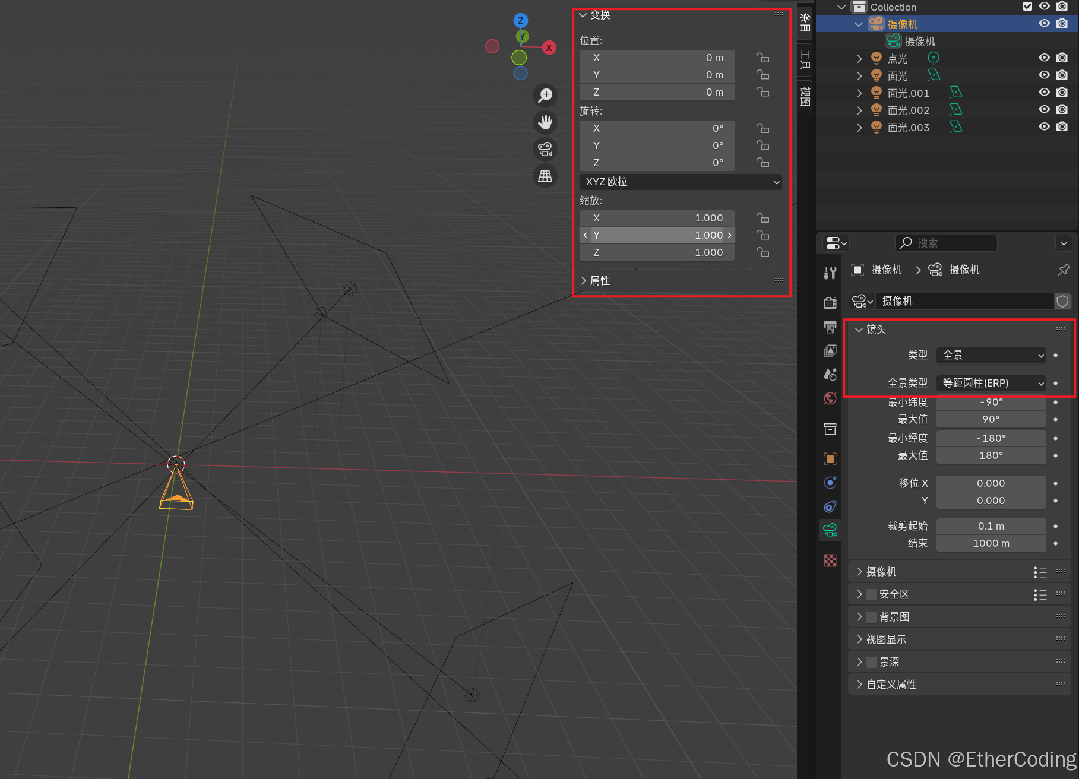Lock scale Y with the padlock icon
1079x779 pixels.
[763, 235]
